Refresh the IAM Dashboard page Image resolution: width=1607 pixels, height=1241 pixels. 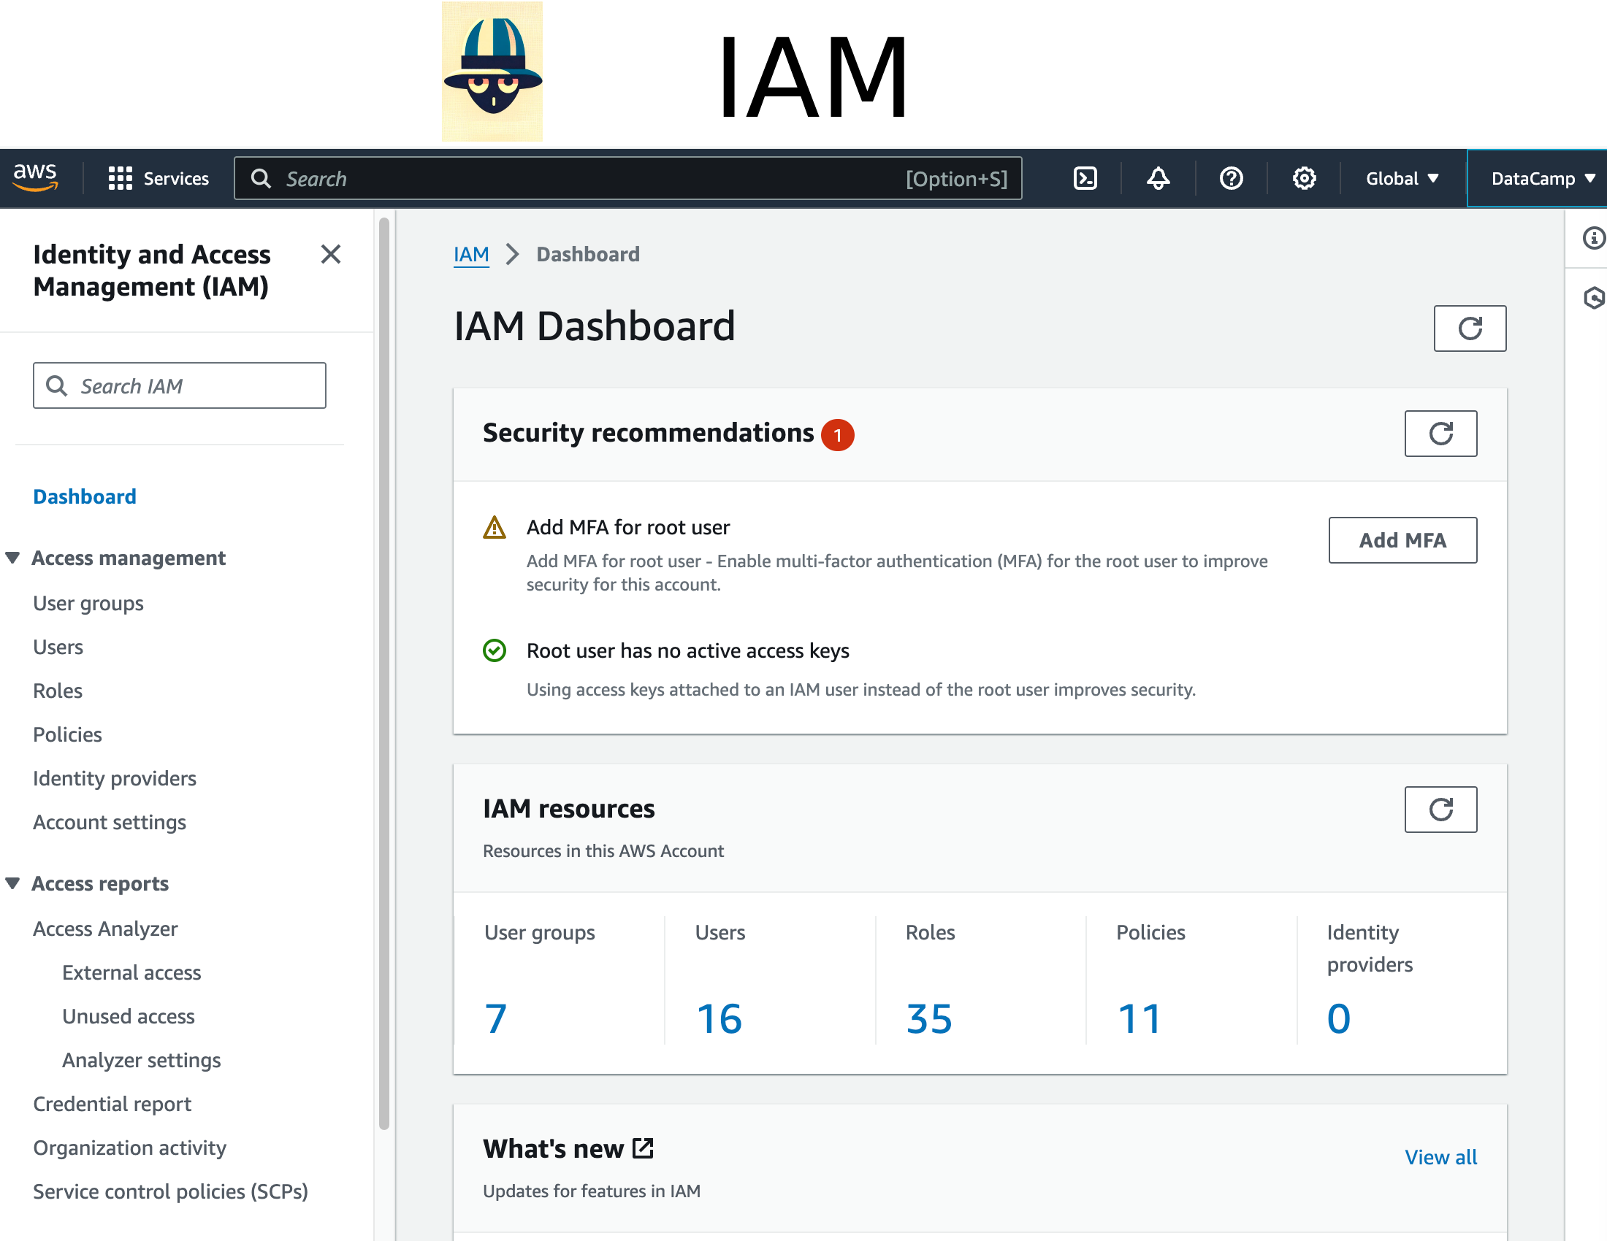[x=1470, y=328]
